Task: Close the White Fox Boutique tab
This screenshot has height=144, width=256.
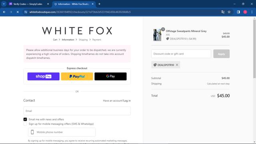Action: tap(92, 4)
